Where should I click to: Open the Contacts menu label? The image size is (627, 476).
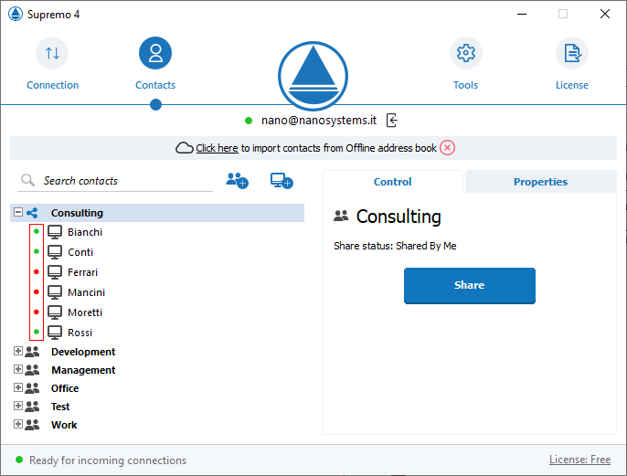(155, 85)
